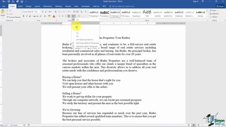The image size is (226, 127).
Task: Expand the Styles gallery
Action: (x=207, y=17)
